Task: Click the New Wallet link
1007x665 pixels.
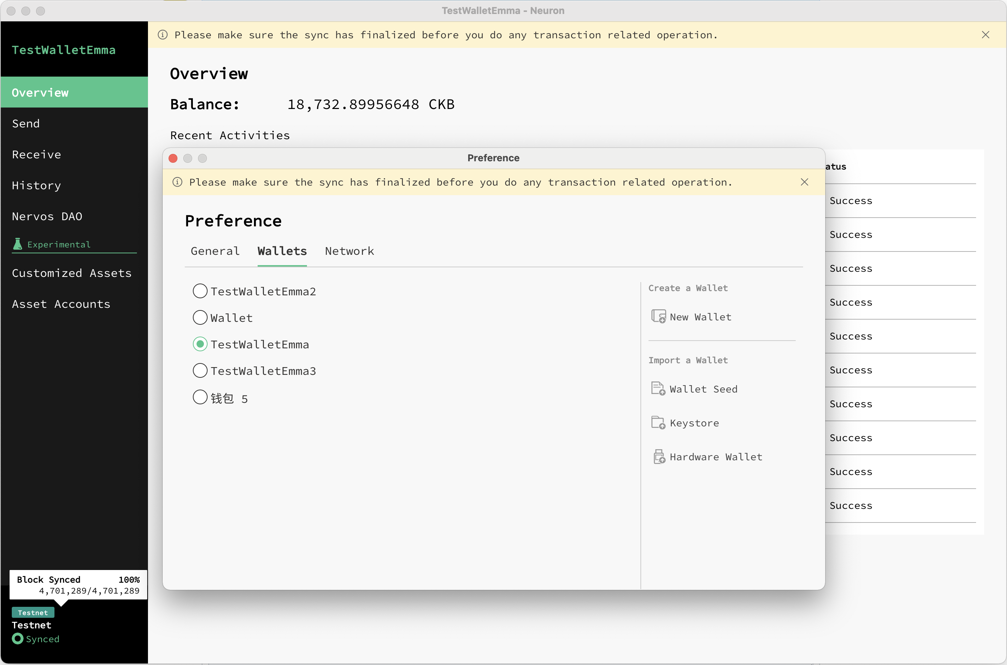Action: pos(700,317)
